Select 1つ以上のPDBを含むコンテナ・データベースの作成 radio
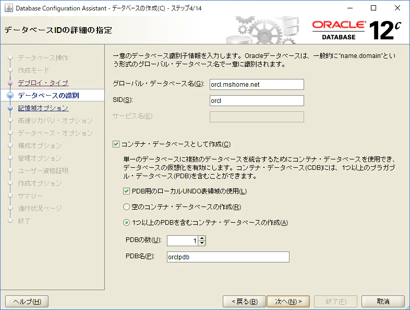The image size is (410, 310). (126, 223)
